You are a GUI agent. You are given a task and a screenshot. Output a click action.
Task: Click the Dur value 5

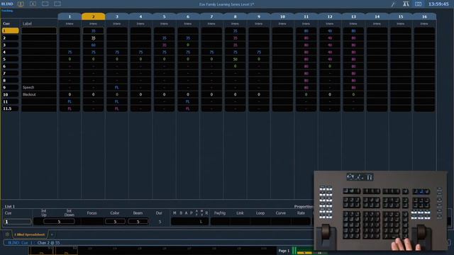pyautogui.click(x=160, y=222)
